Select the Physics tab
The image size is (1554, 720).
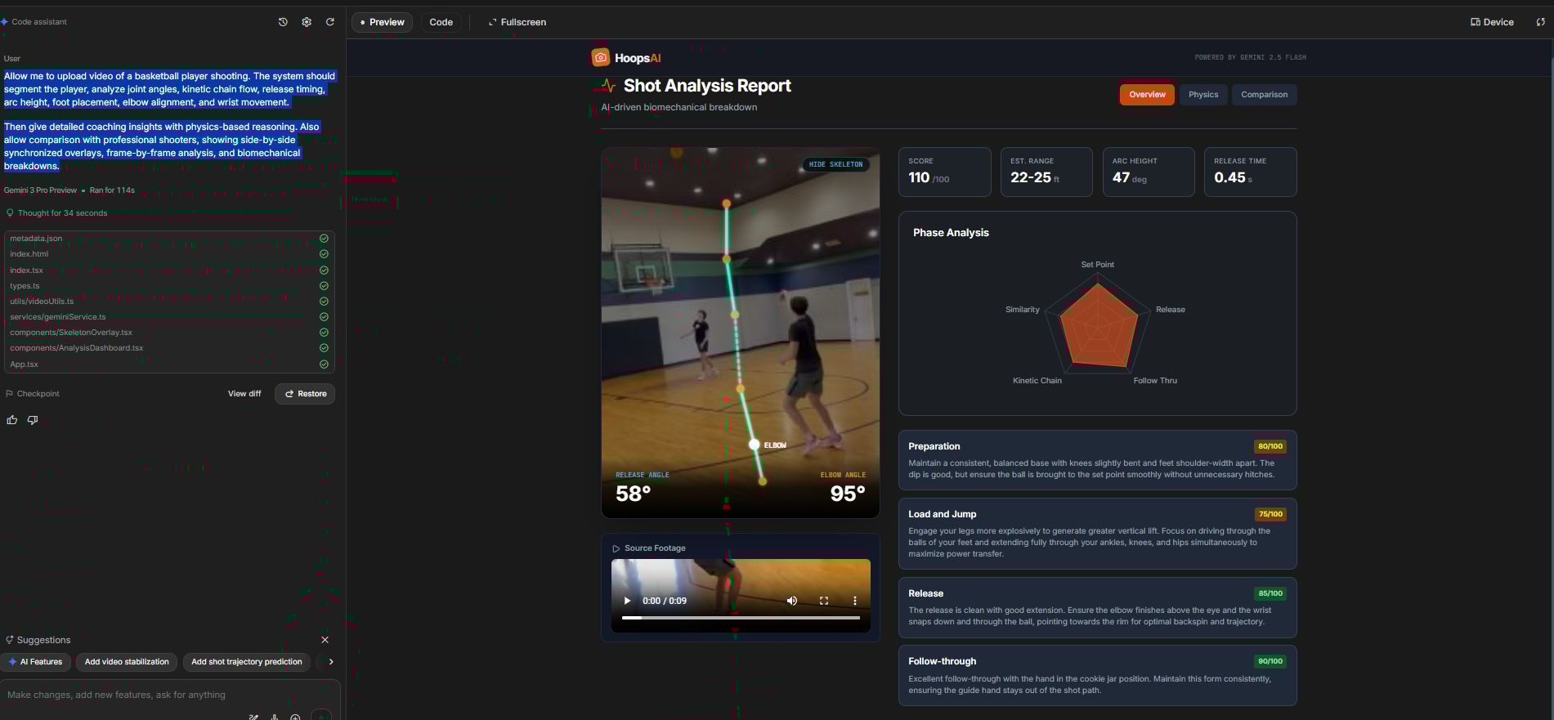(x=1202, y=95)
